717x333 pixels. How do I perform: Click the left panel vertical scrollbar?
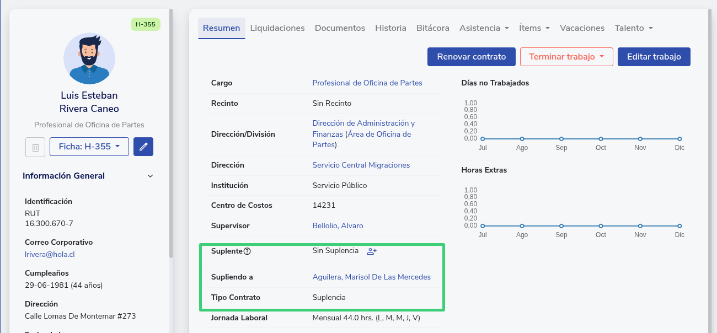[171, 132]
